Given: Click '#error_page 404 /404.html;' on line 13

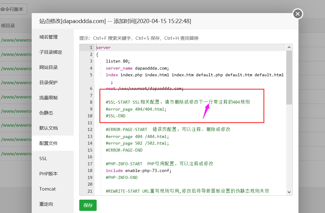Looking at the screenshot, I should point(137,136).
